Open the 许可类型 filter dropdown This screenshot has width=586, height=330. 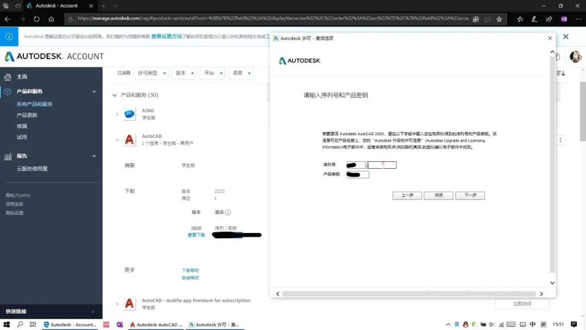pos(151,73)
